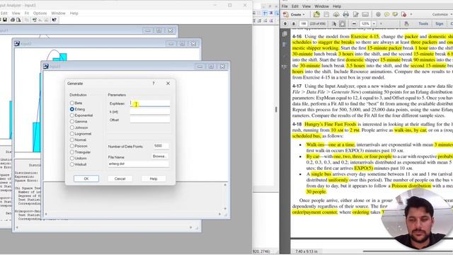Viewport: 453px width, 255px height.
Task: Click the Save icon in Acrobat toolbar
Action: coord(326,14)
